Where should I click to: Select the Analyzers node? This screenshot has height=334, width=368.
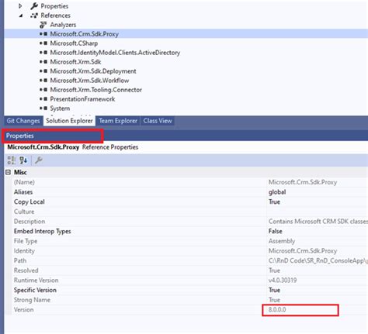pyautogui.click(x=63, y=25)
